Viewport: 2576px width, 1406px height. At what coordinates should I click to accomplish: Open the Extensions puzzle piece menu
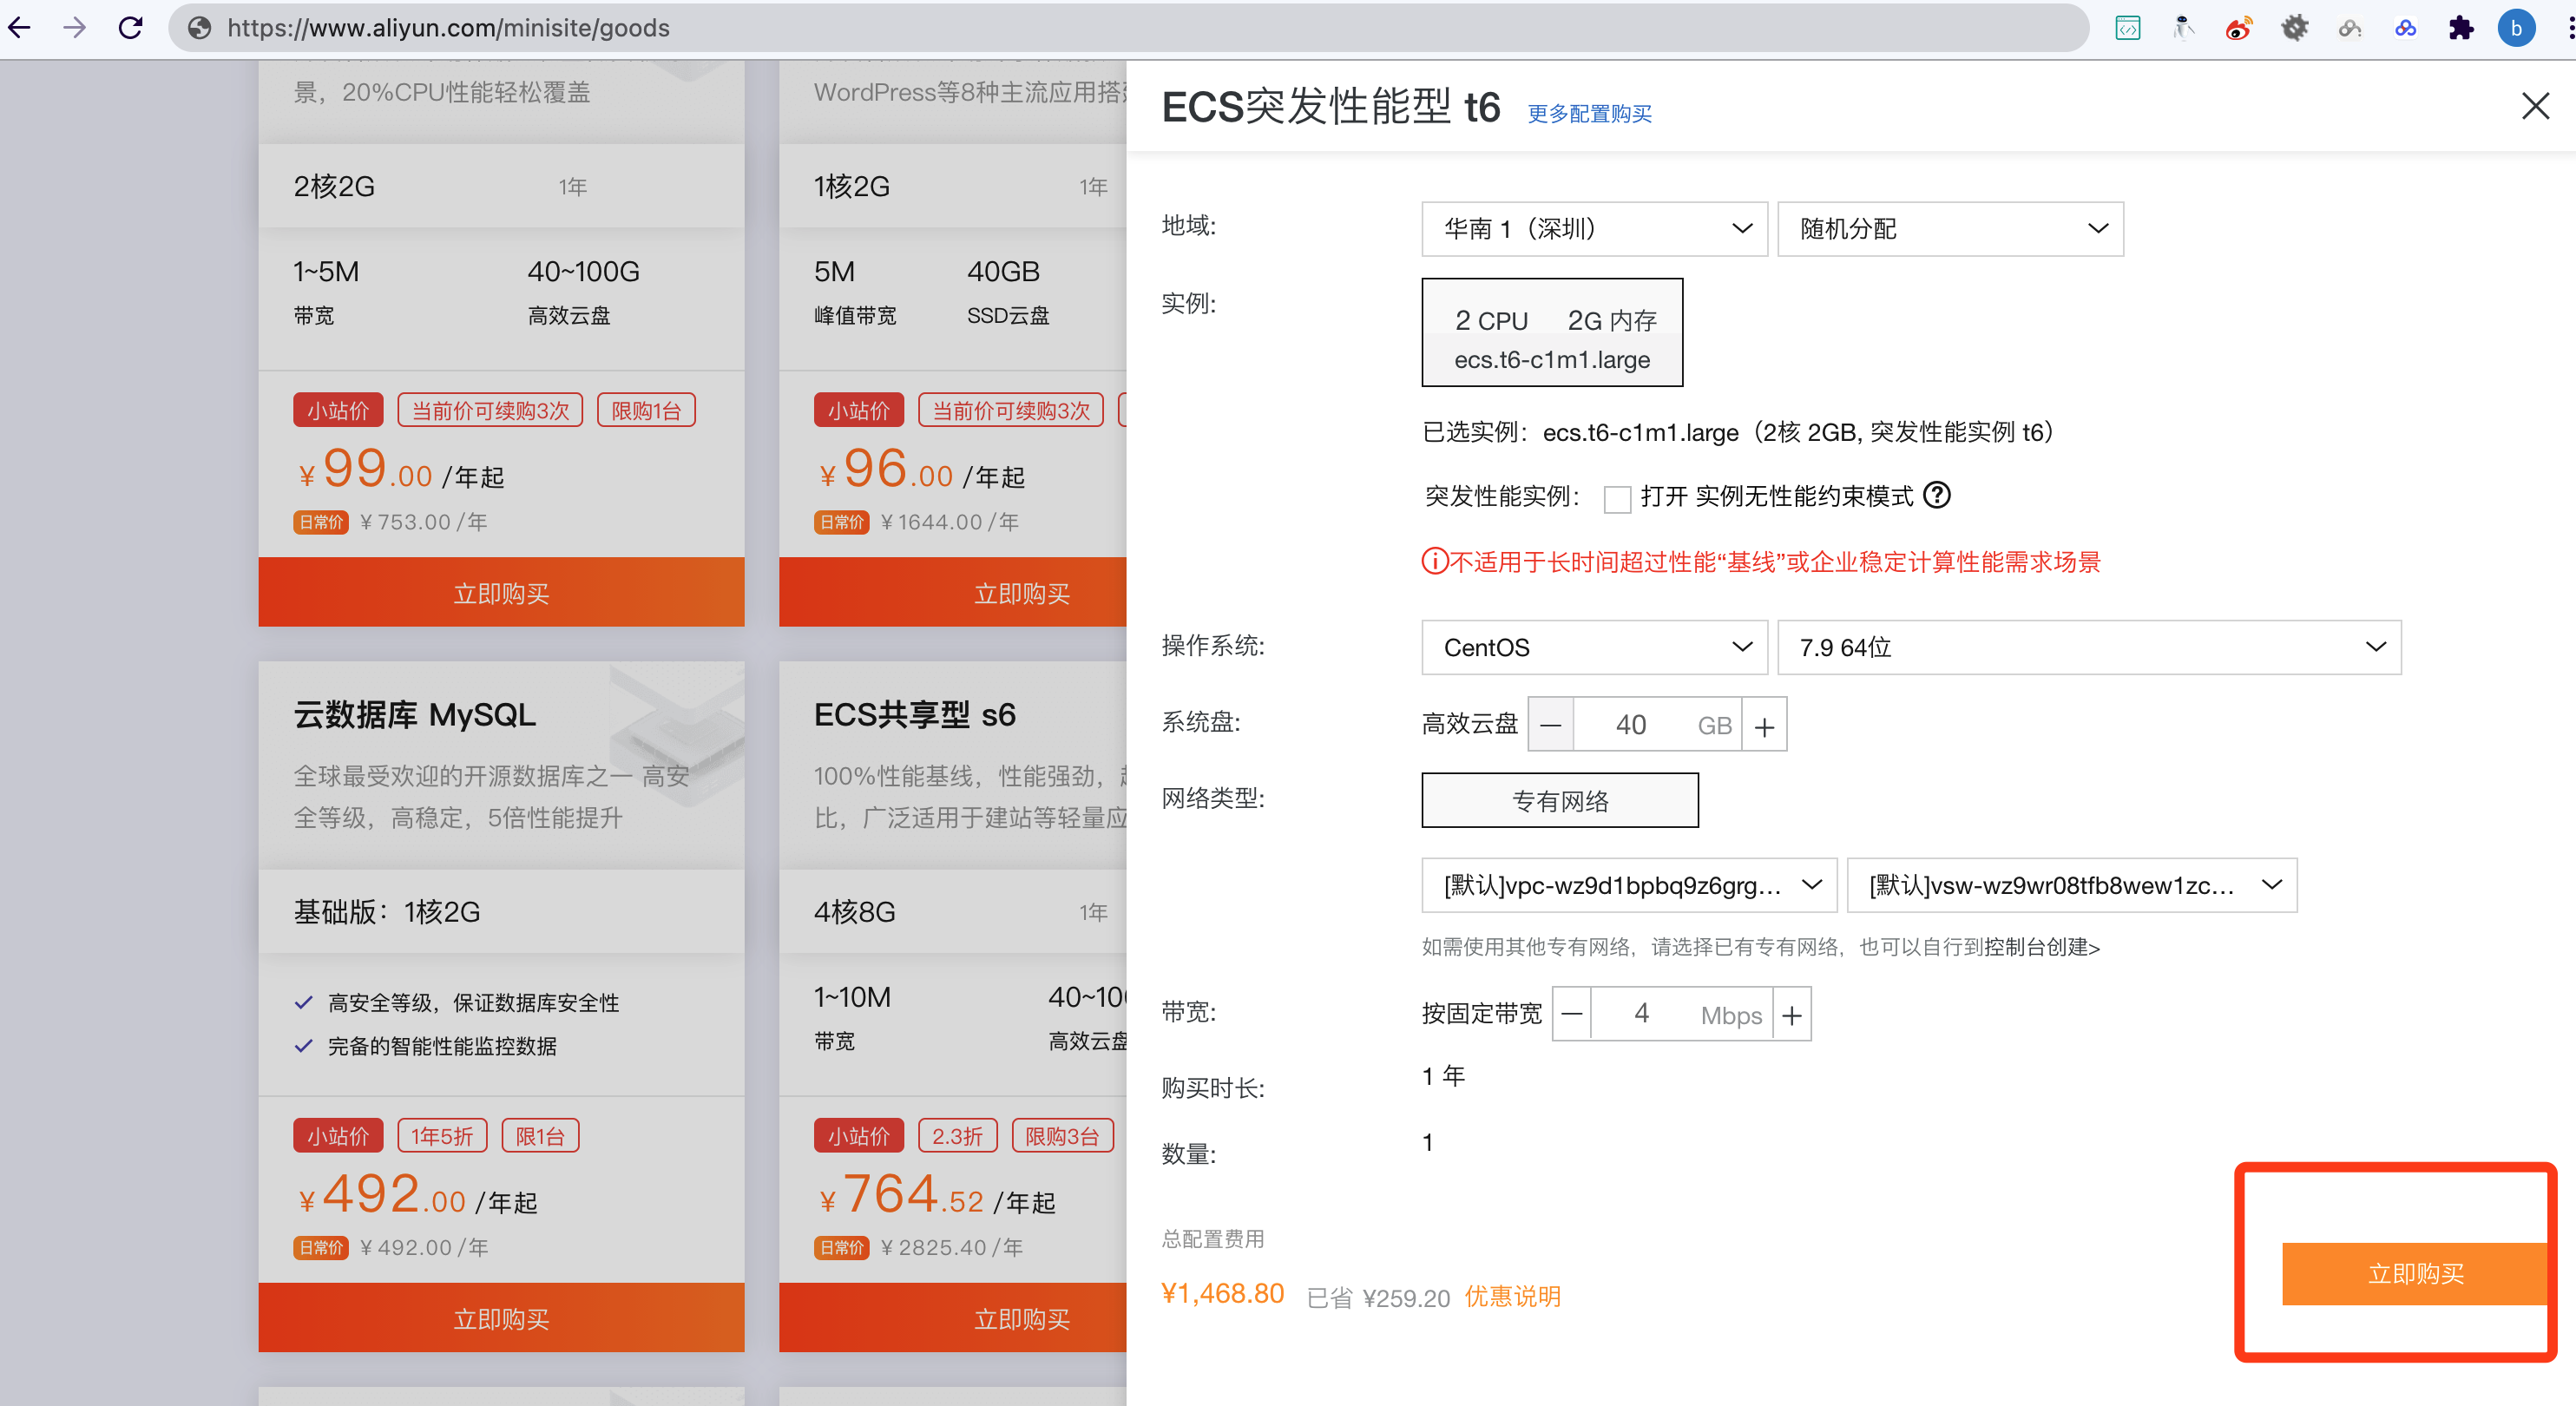point(2461,28)
